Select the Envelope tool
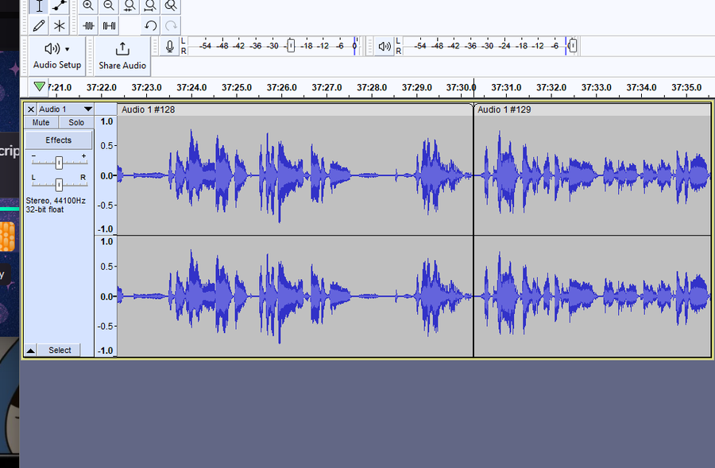Viewport: 715px width, 468px height. pos(60,6)
